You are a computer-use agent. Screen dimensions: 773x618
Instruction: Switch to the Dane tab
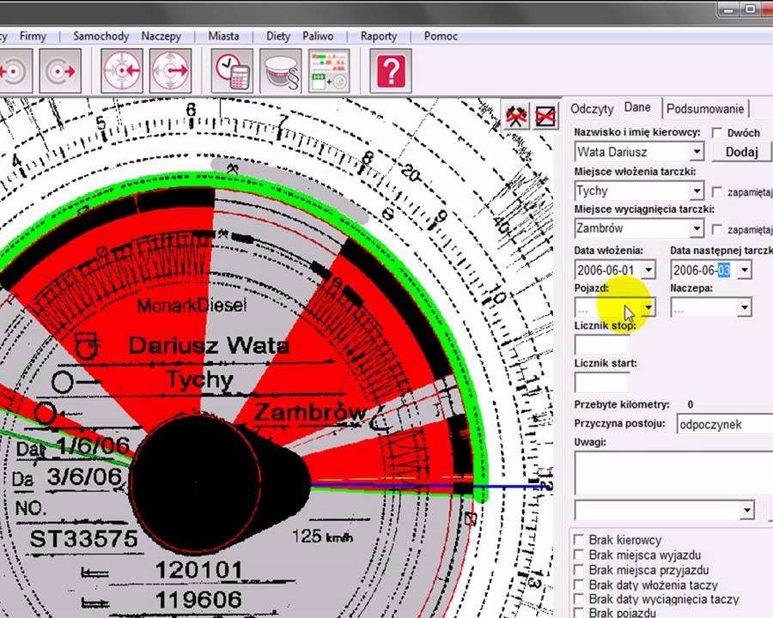coord(637,107)
